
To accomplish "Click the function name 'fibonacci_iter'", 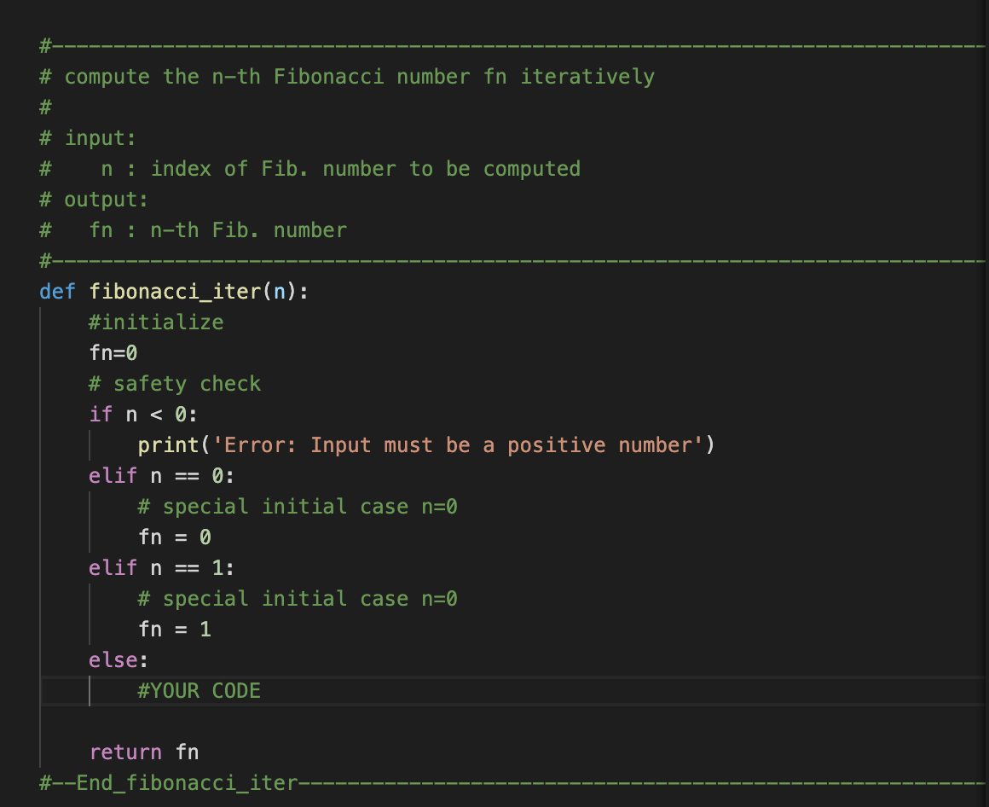I will 175,292.
